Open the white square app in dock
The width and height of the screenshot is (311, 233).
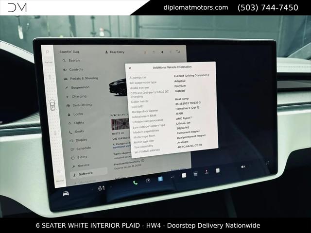pos(184,175)
